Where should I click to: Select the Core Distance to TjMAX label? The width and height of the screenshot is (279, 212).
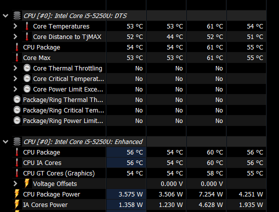click(x=67, y=37)
